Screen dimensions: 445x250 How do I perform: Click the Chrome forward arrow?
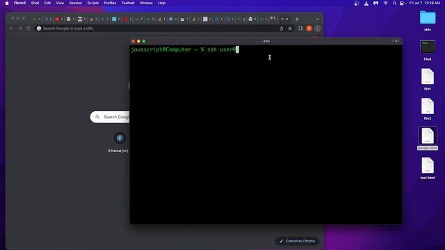click(x=20, y=28)
